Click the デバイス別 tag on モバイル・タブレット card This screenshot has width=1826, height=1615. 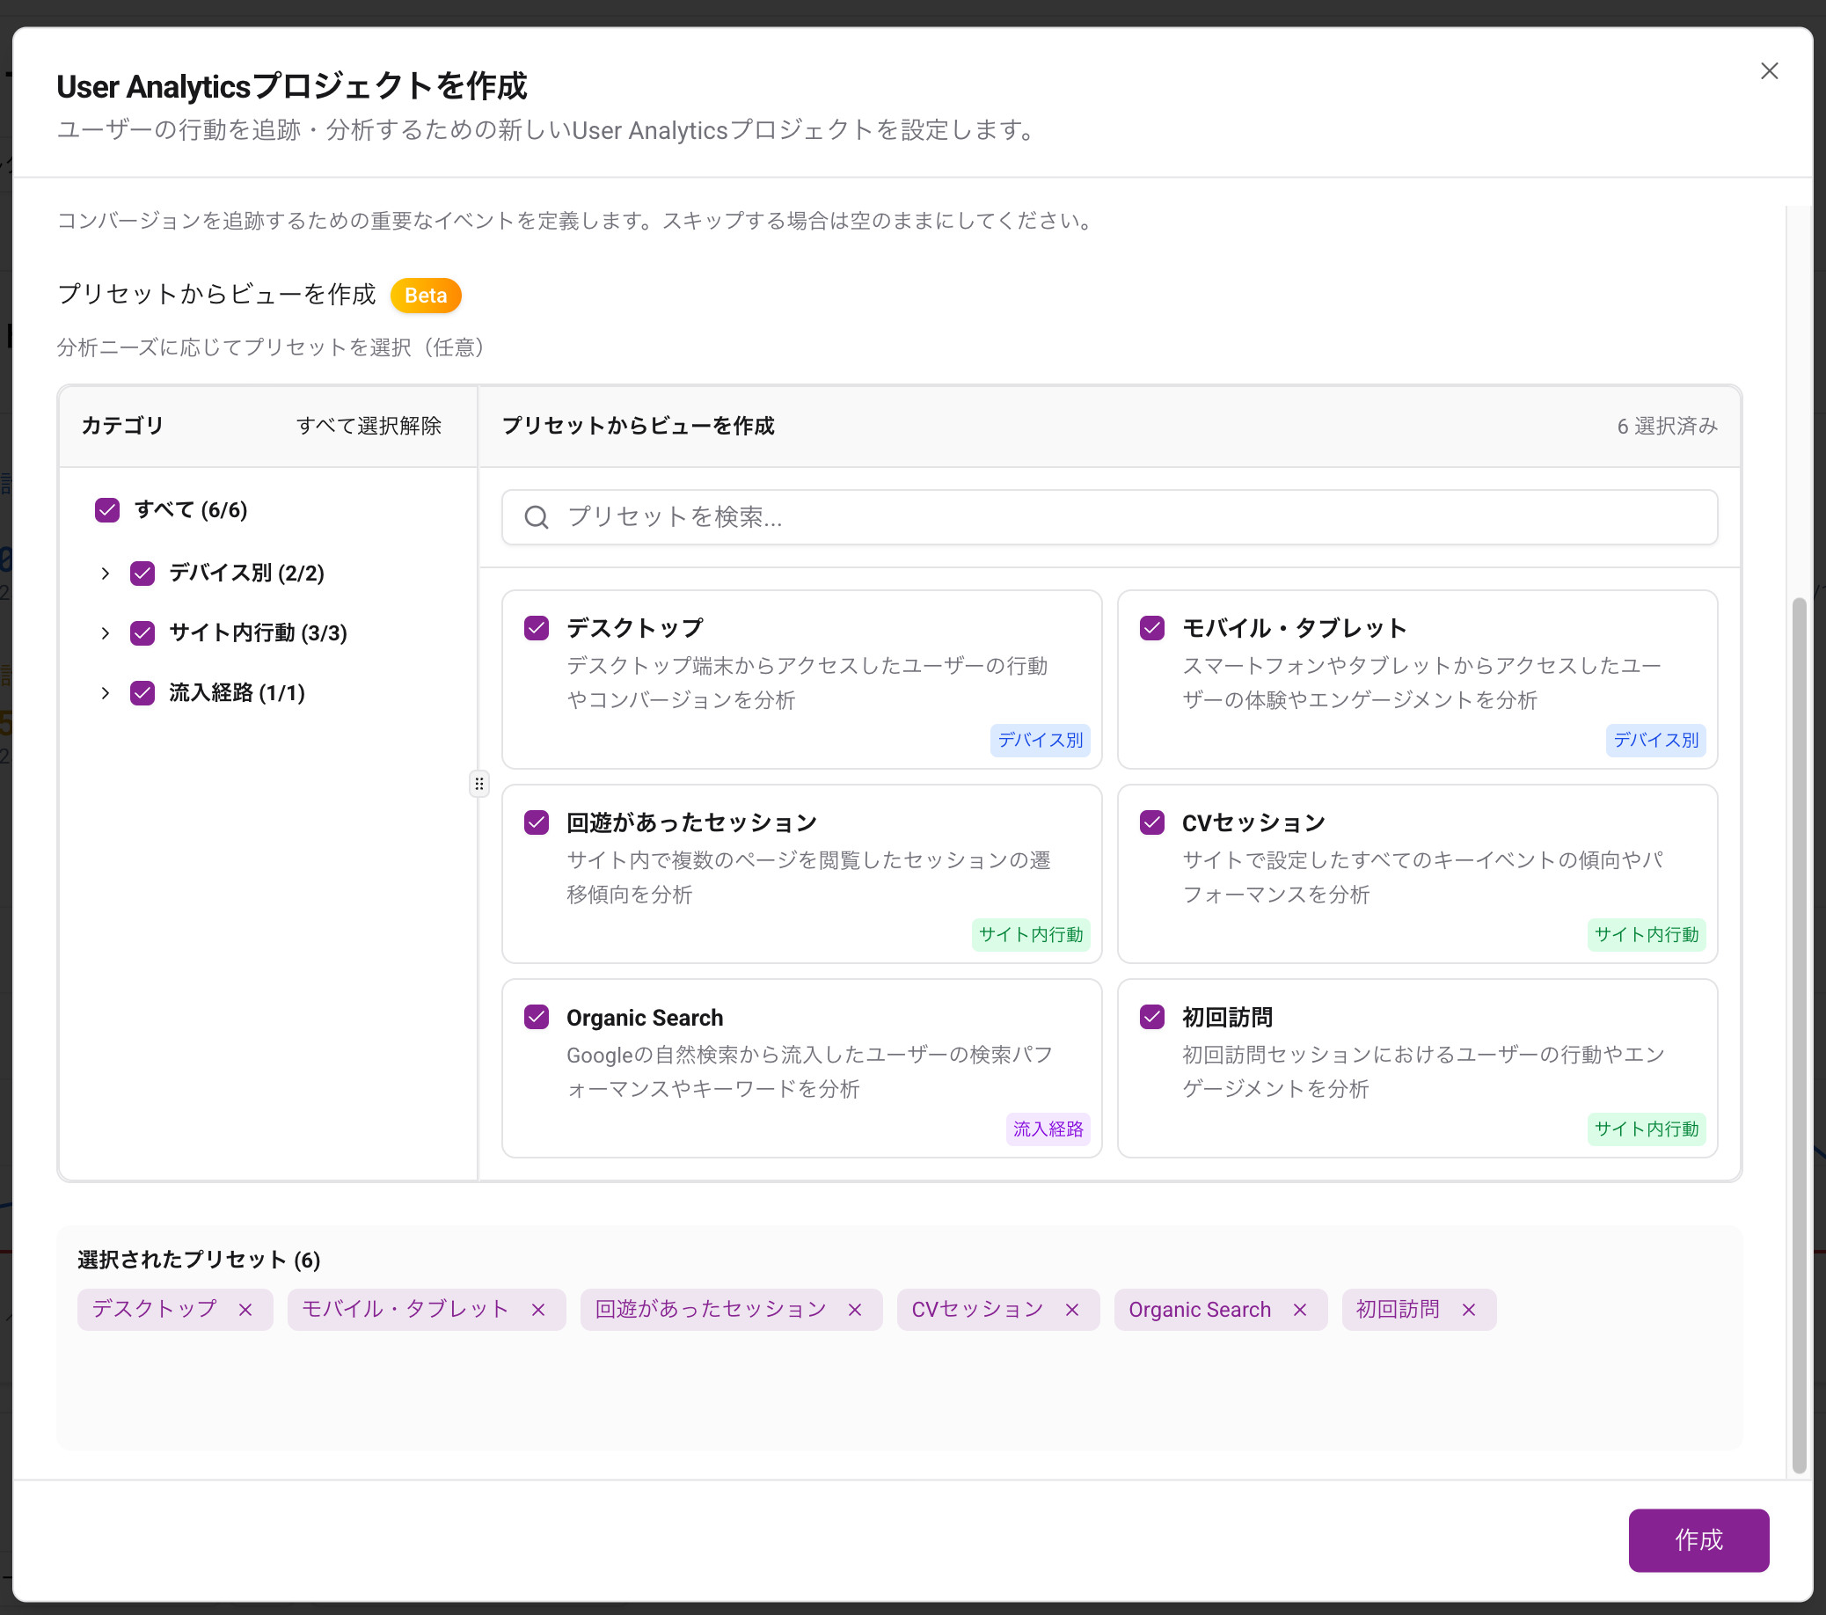coord(1655,740)
